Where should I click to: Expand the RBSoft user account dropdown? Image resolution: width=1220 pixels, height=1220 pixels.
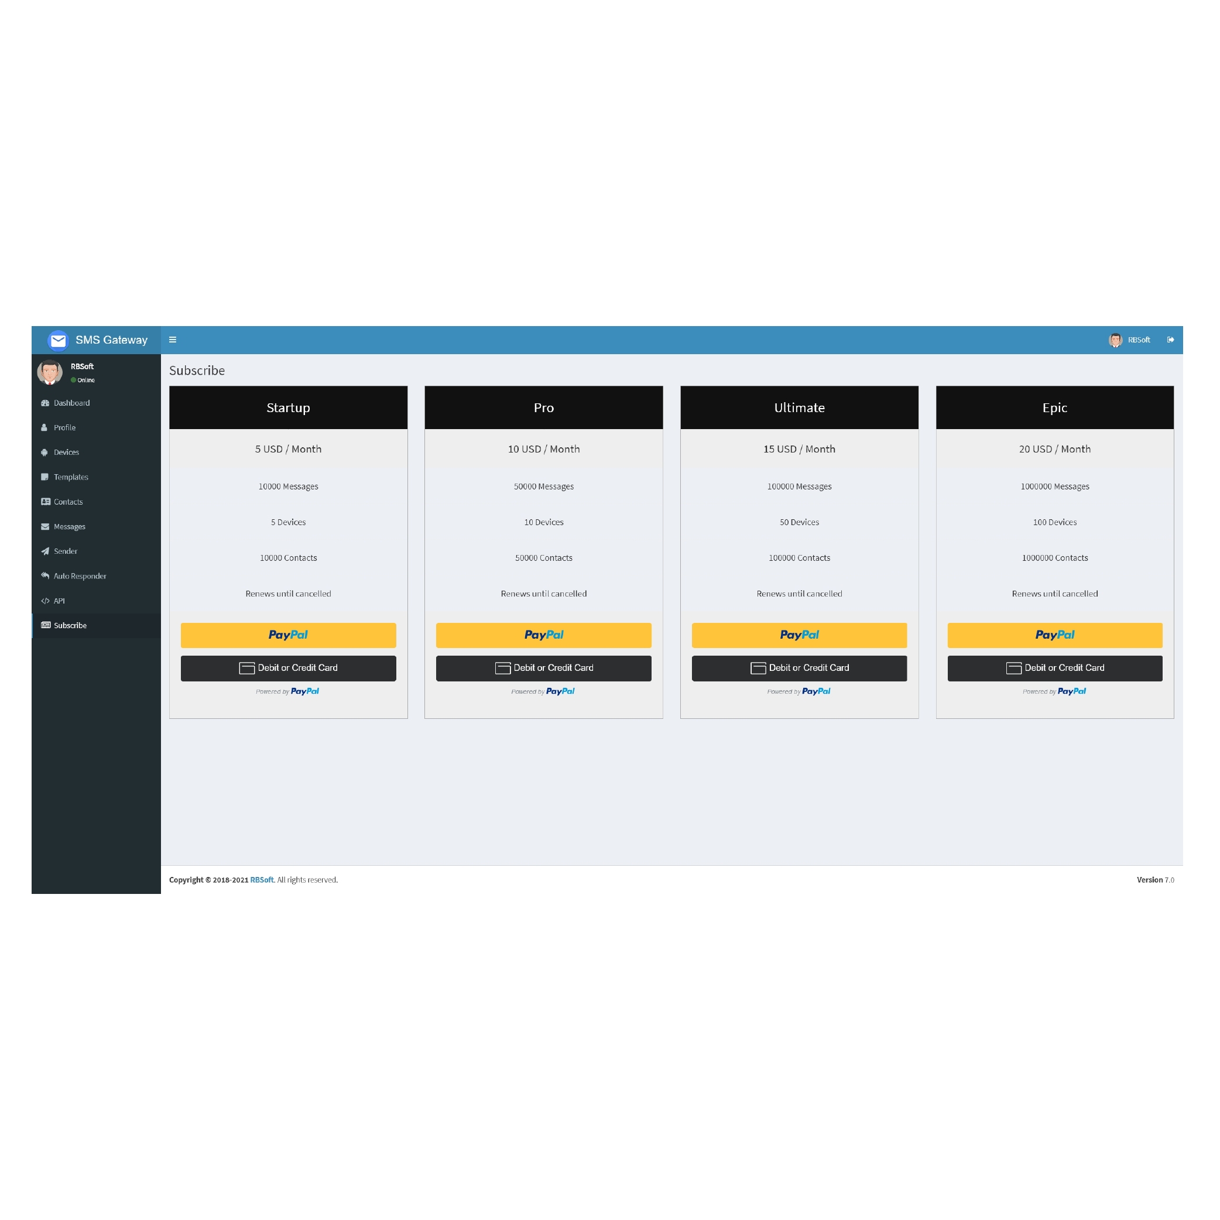tap(1130, 340)
